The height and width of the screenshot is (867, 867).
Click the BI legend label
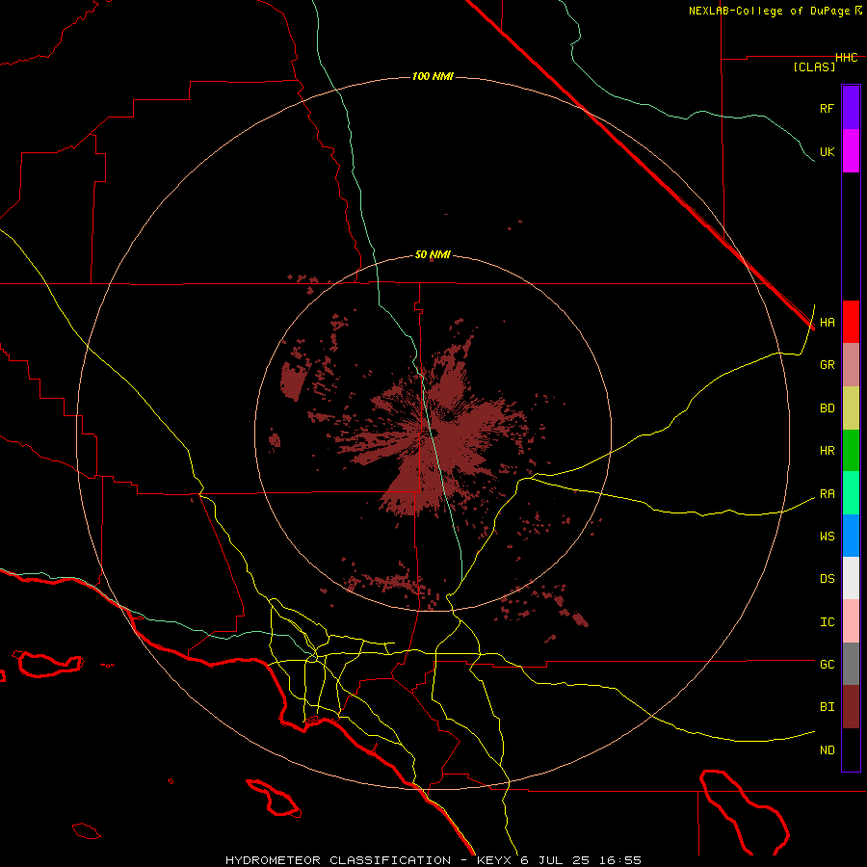tap(827, 707)
